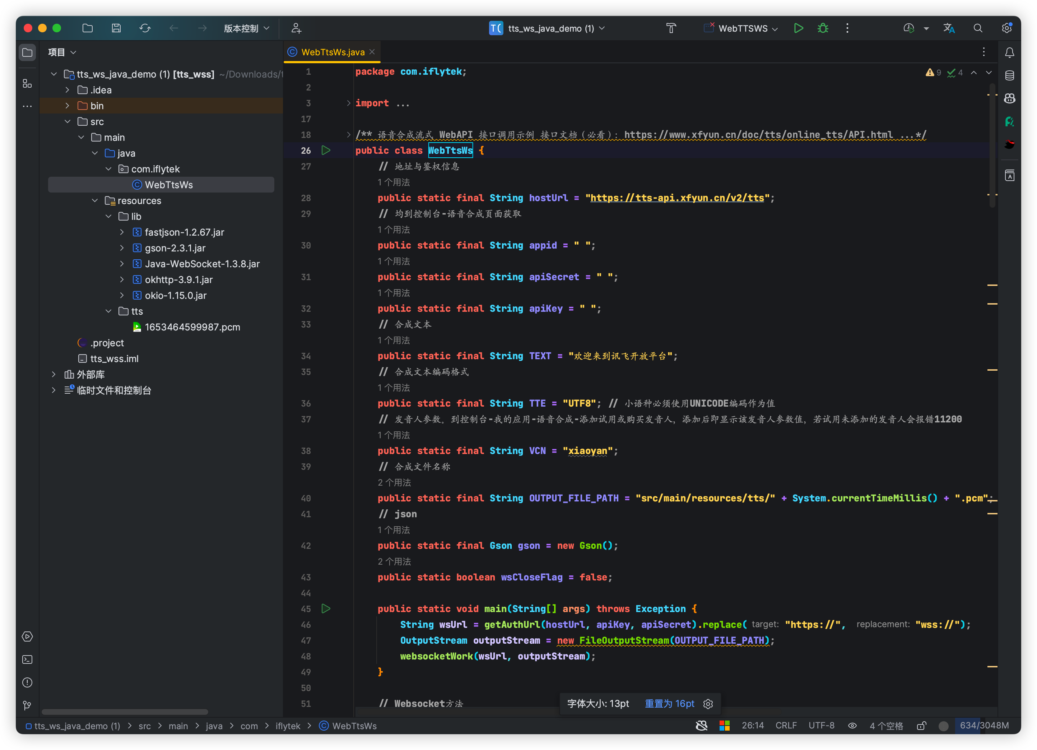The image size is (1037, 750).
Task: Run the WebTTSWS configuration with green play button
Action: [798, 28]
